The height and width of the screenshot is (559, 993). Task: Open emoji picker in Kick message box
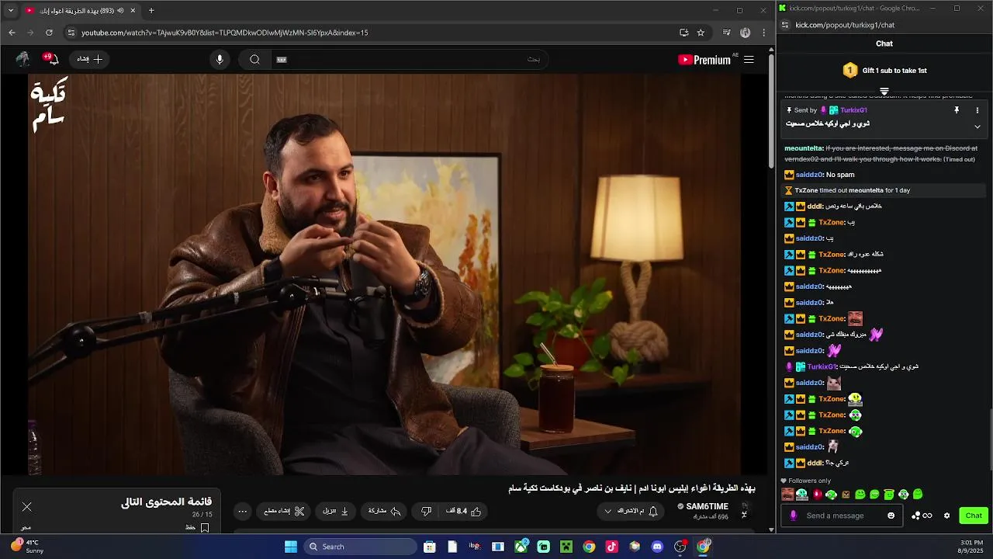coord(891,516)
